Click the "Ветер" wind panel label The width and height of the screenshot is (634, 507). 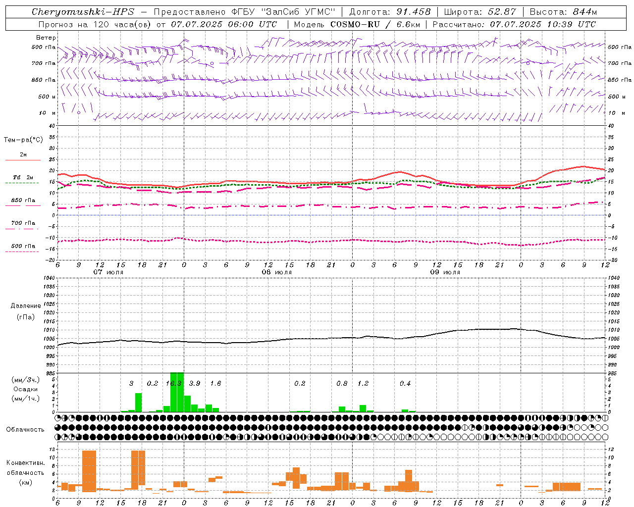[46, 38]
